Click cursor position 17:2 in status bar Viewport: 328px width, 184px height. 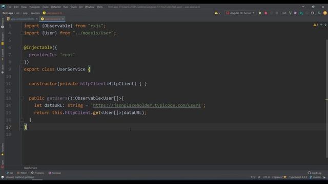pyautogui.click(x=253, y=177)
